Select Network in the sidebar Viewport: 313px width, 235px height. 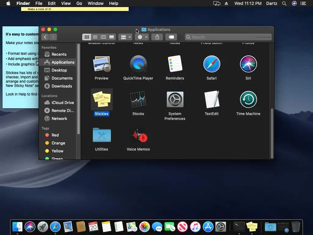(58, 118)
